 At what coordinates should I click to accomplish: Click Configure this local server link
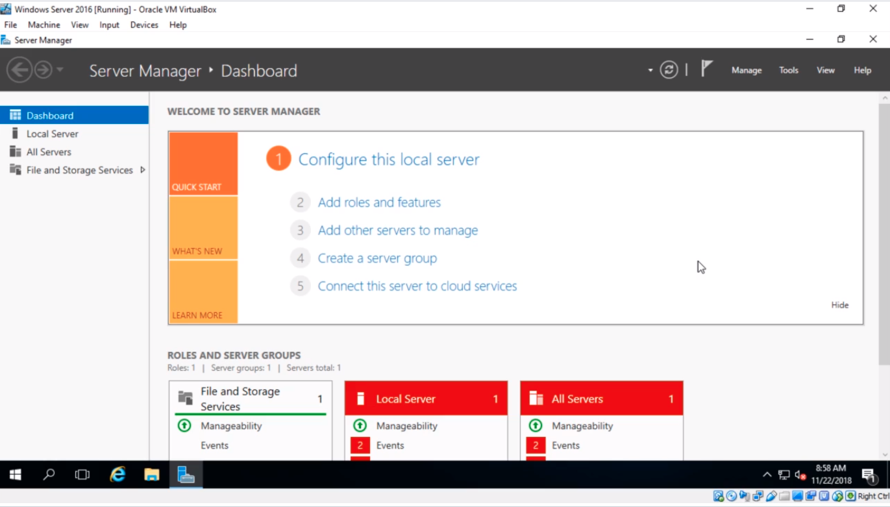(x=389, y=159)
